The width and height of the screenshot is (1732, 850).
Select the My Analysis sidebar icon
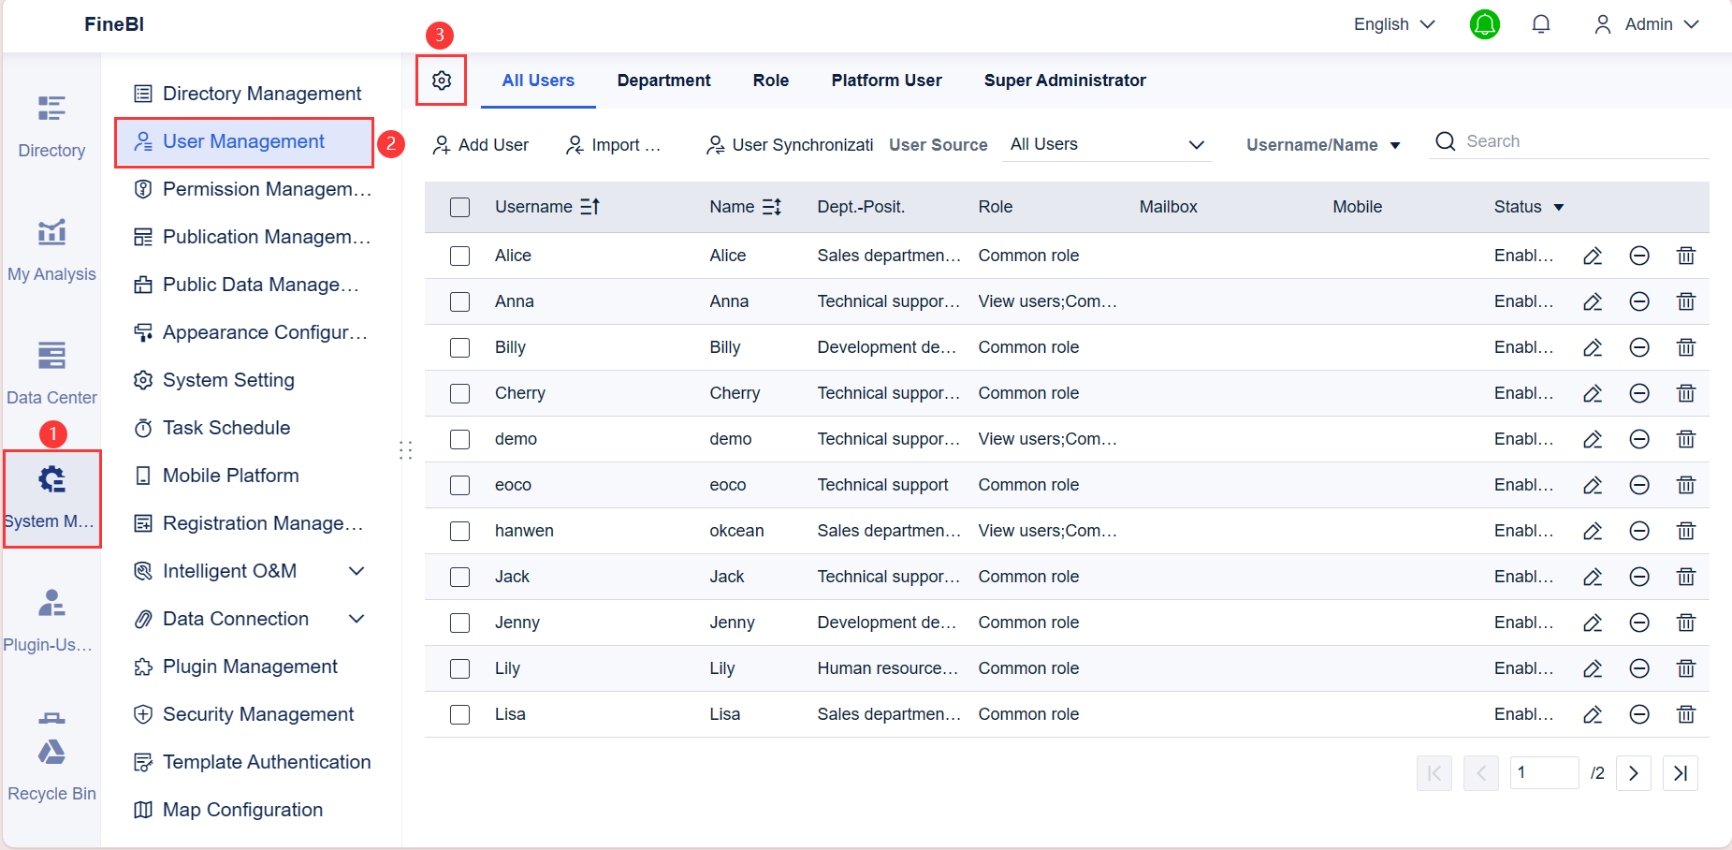[x=51, y=246]
